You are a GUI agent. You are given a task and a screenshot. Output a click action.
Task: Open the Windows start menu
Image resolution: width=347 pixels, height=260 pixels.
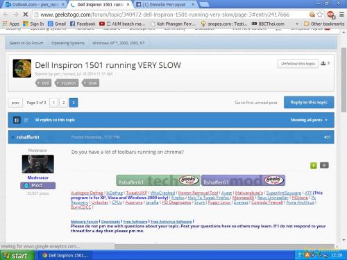pyautogui.click(x=17, y=255)
